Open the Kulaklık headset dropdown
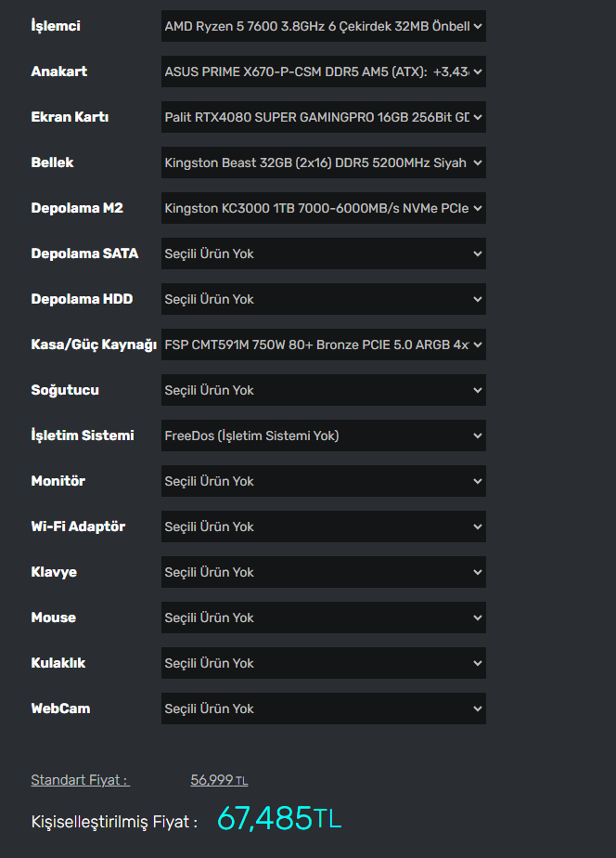Image resolution: width=616 pixels, height=858 pixels. coord(323,663)
